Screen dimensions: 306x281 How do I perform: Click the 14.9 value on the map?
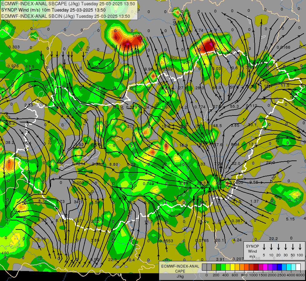click(x=183, y=145)
